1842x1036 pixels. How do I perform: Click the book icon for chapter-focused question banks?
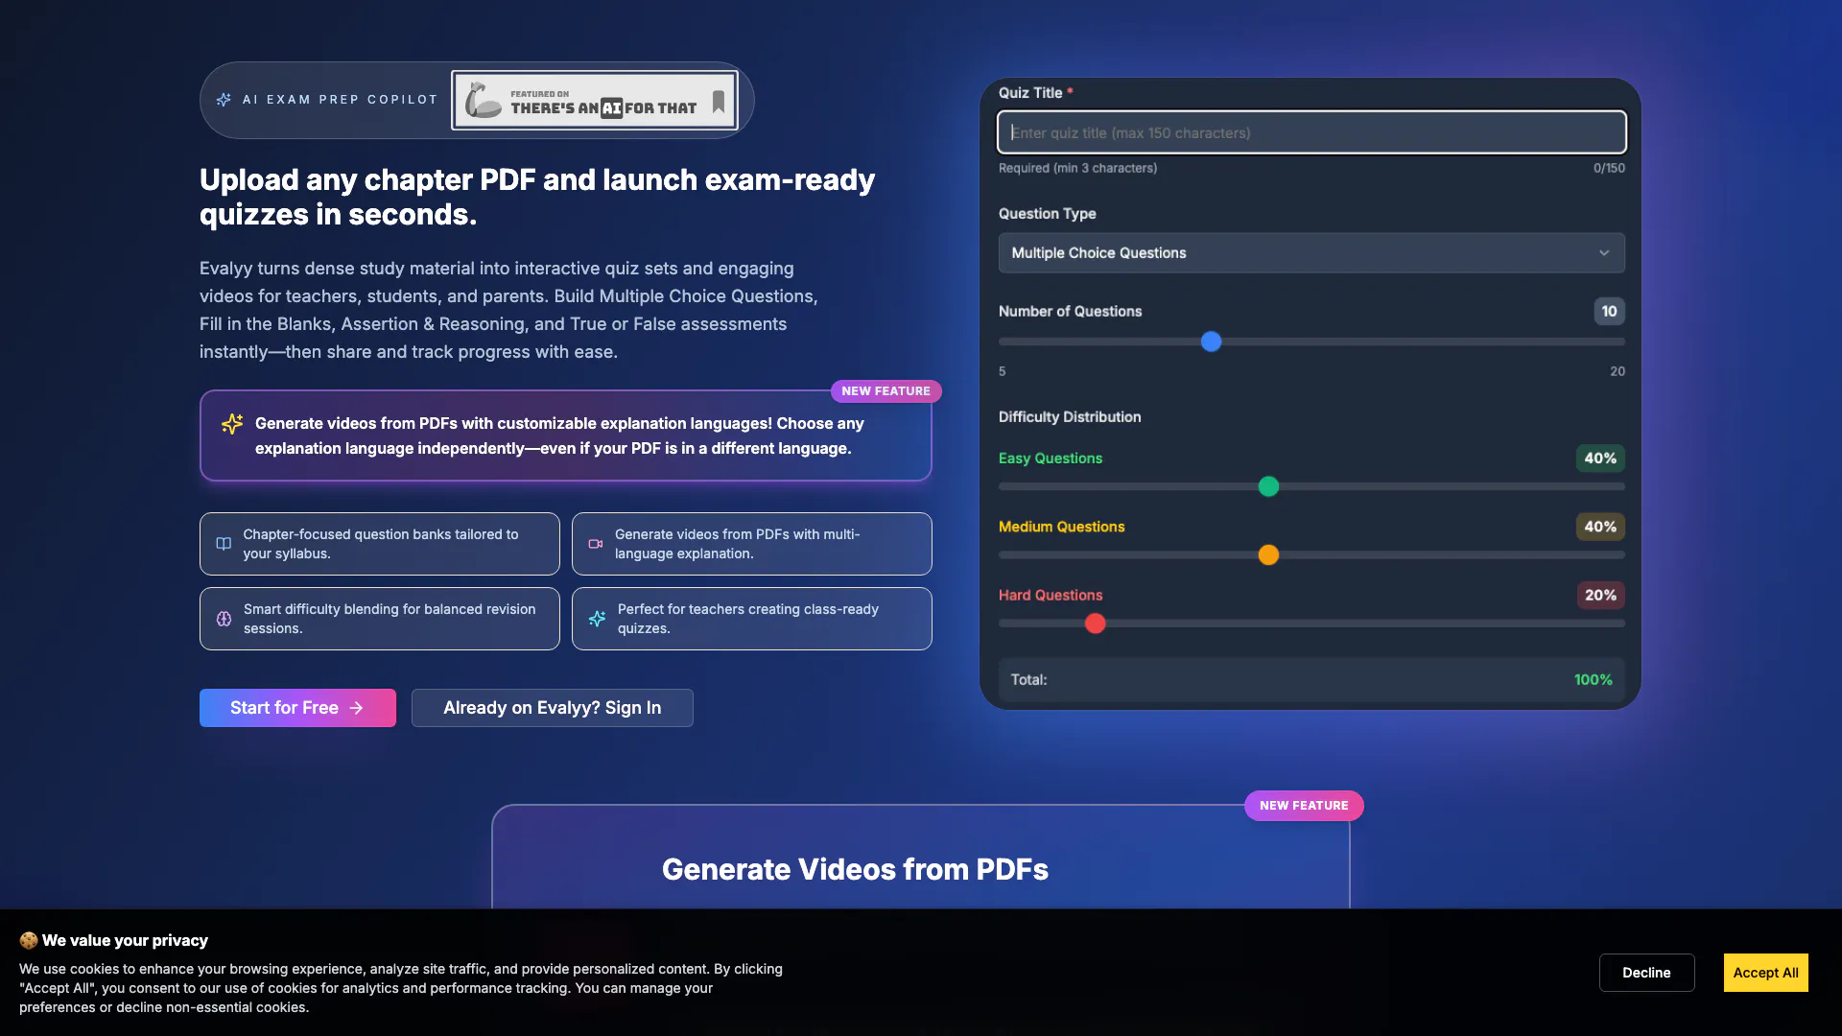pos(224,544)
